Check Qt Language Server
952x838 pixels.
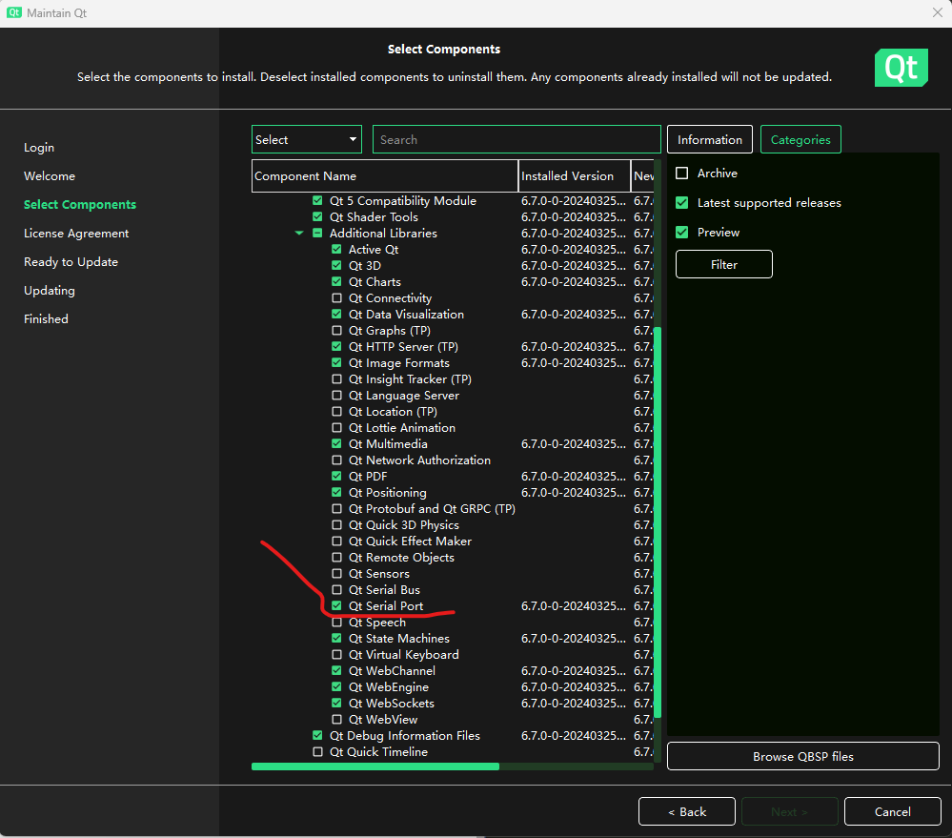click(x=336, y=396)
